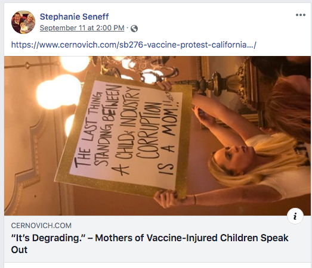Viewport: 312px width, 268px height.
Task: Click the gray link card footer area
Action: 157,238
